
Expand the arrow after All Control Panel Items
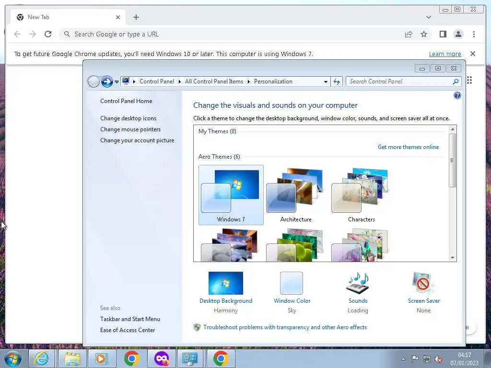[249, 81]
